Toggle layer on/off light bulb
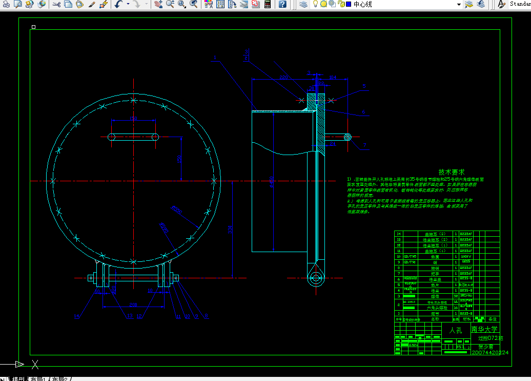 coord(315,4)
